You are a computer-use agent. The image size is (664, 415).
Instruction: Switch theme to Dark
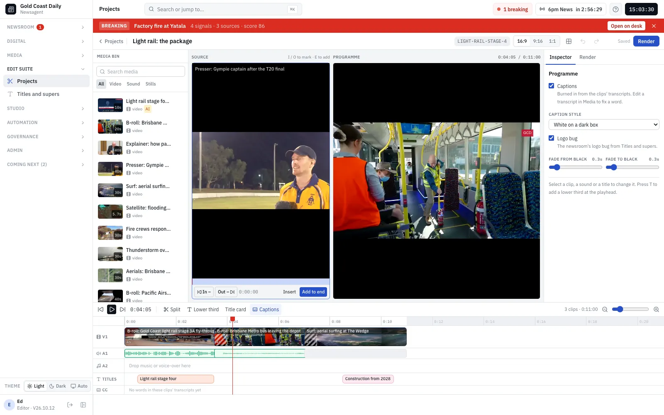tap(58, 386)
